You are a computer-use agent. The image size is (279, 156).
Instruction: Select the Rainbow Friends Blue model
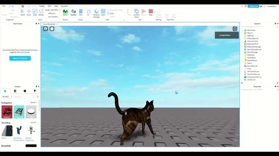[19, 133]
